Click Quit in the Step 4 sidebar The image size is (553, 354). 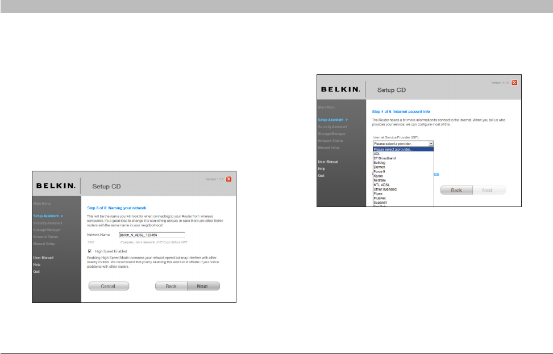click(321, 176)
